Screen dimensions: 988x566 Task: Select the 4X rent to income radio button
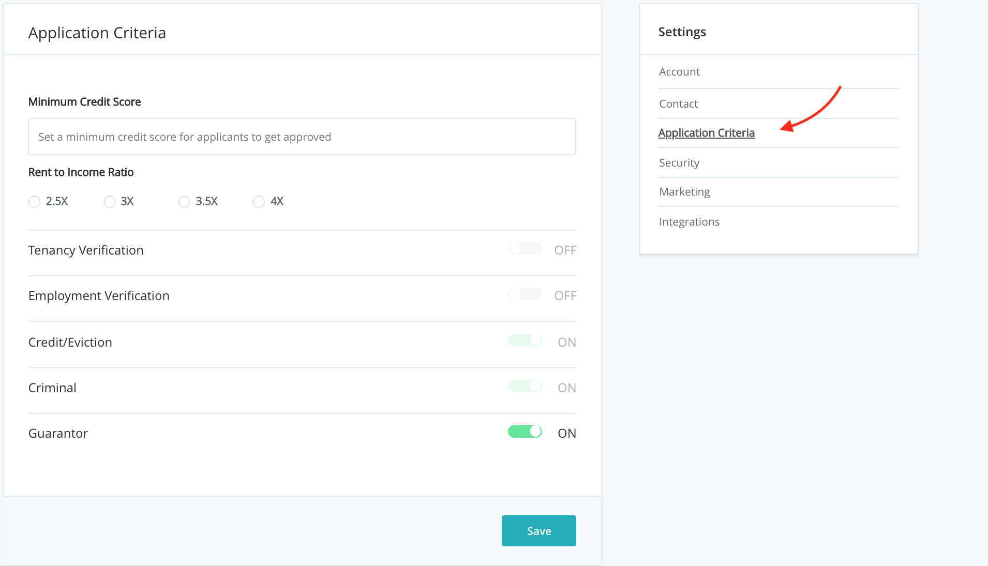pos(259,202)
